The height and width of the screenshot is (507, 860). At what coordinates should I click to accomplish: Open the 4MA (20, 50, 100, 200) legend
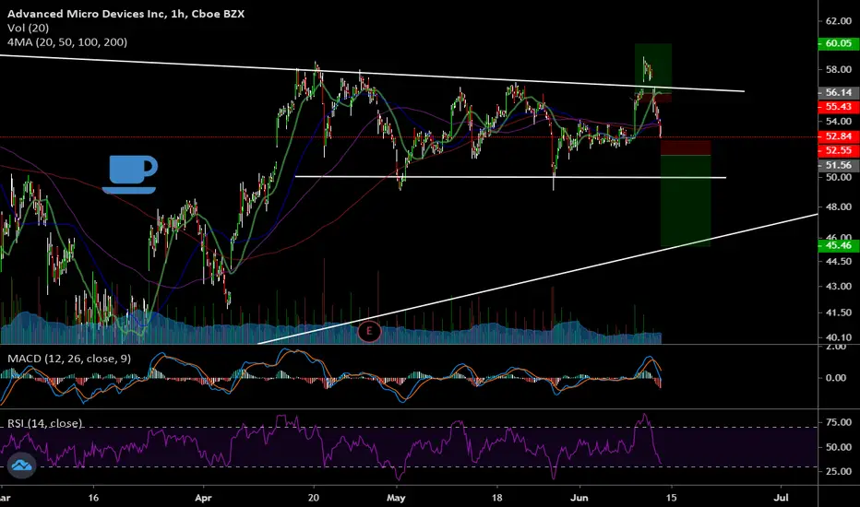pyautogui.click(x=67, y=42)
